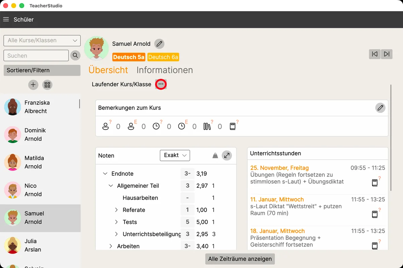
Task: Open the hamburger menu
Action: [x=6, y=19]
